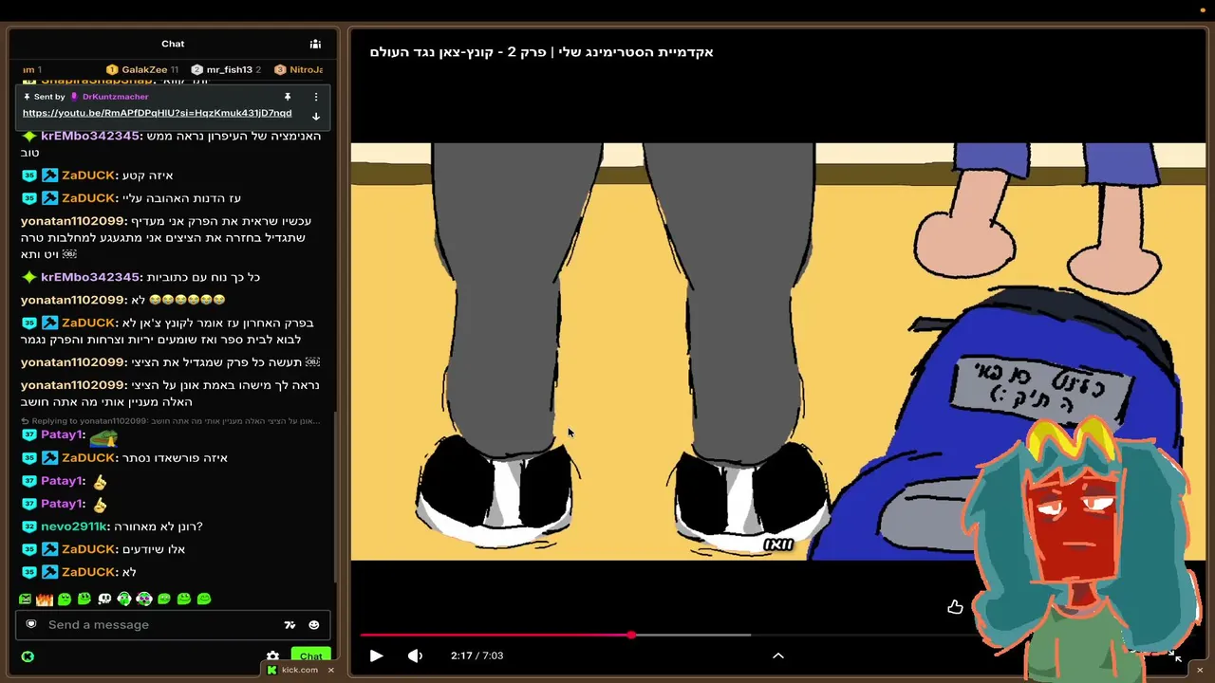
Task: Click the chat panel scrollbar
Action: (x=334, y=498)
